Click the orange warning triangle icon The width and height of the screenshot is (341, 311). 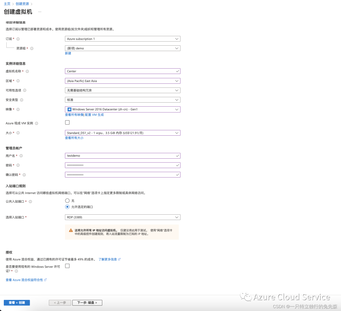[x=71, y=230]
